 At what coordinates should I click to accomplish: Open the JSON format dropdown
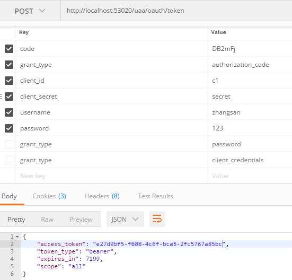(125, 219)
